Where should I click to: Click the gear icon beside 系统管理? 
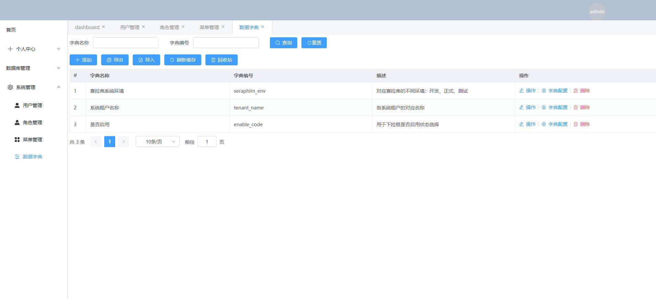coord(10,87)
